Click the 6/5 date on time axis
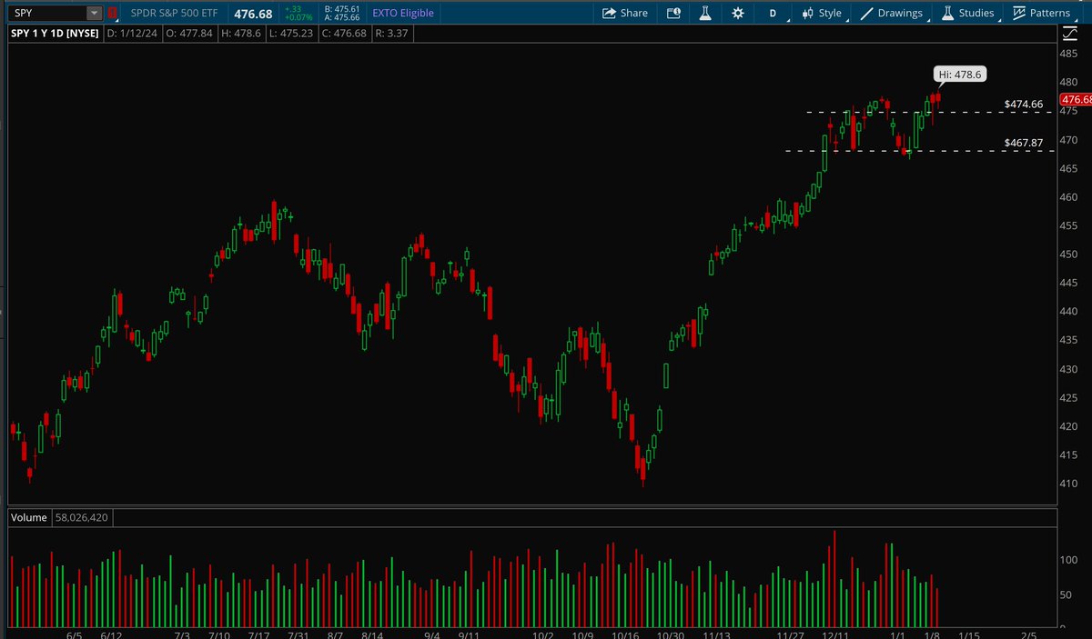The width and height of the screenshot is (1092, 639). point(74,634)
